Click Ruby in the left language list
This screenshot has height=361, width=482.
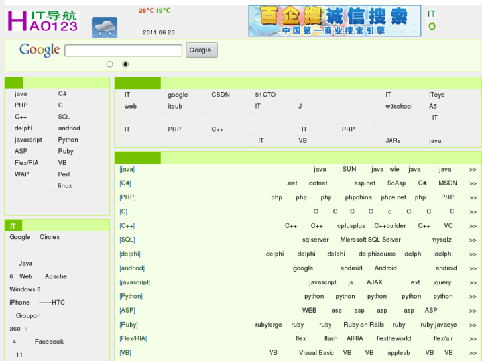pos(66,151)
